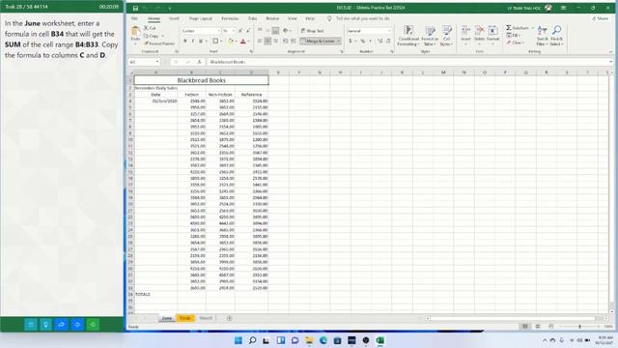The image size is (618, 348).
Task: Switch to the Formulas tab
Action: coord(230,18)
